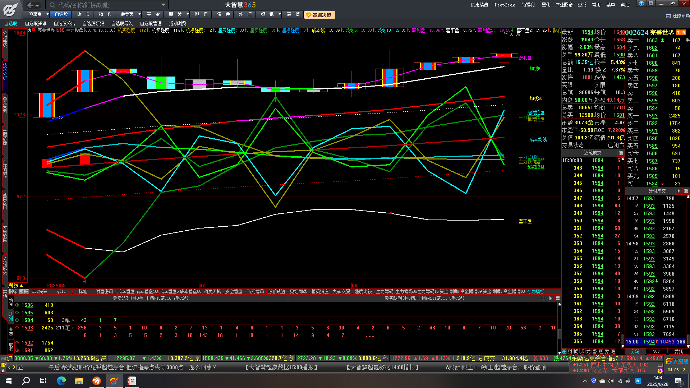Image resolution: width=690 pixels, height=388 pixels.
Task: Click the 高端决策 button
Action: pyautogui.click(x=319, y=15)
